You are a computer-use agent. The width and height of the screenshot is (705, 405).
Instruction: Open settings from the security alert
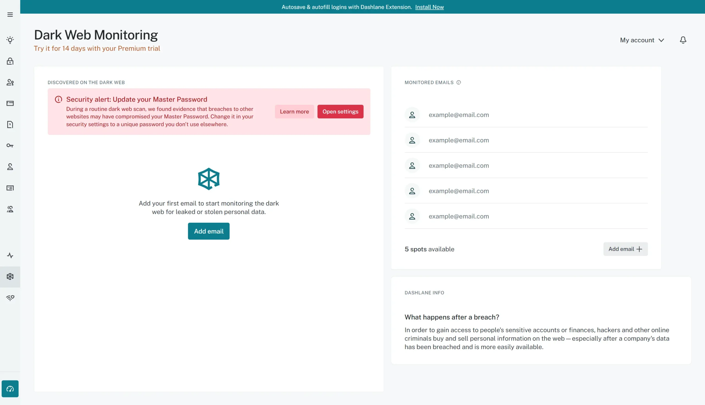tap(340, 111)
